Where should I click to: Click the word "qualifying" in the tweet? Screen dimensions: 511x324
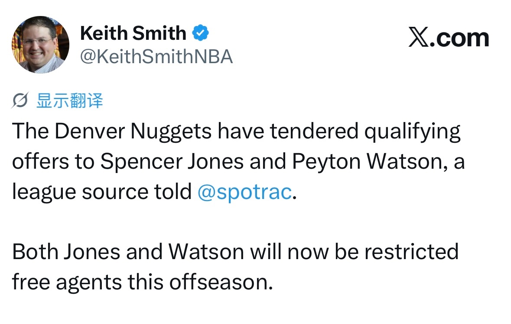(412, 132)
